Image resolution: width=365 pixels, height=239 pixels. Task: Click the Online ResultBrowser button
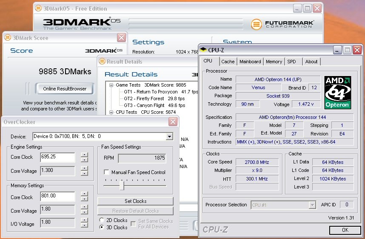(65, 89)
